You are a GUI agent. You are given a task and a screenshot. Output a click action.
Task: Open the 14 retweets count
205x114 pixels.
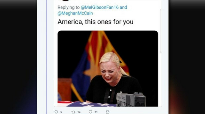click(x=79, y=112)
